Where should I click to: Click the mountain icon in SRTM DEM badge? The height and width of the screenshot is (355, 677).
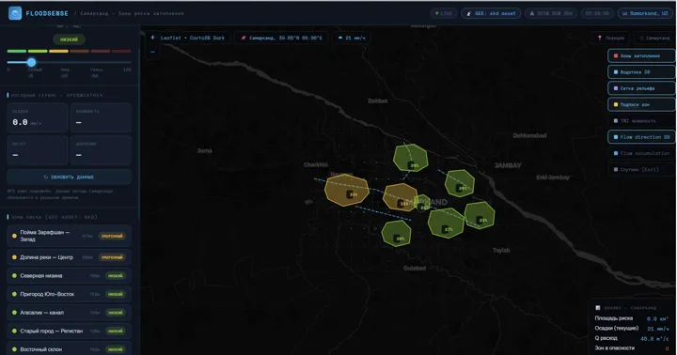coord(532,13)
